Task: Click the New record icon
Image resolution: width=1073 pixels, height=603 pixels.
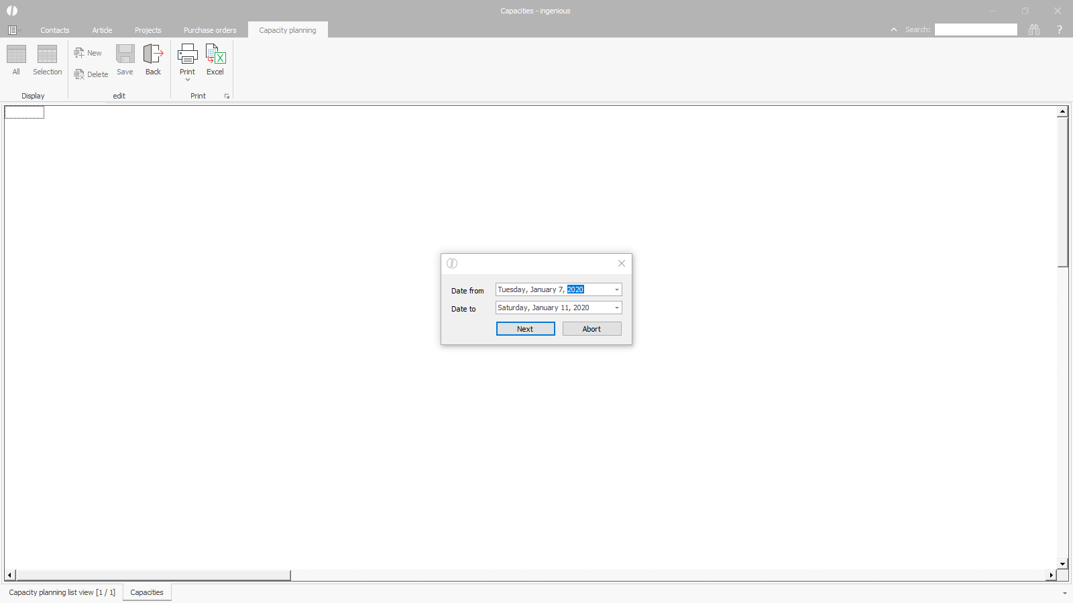Action: click(x=80, y=53)
